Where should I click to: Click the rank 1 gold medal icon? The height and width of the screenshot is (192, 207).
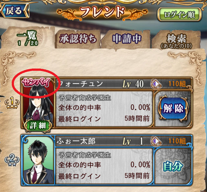pyautogui.click(x=12, y=102)
